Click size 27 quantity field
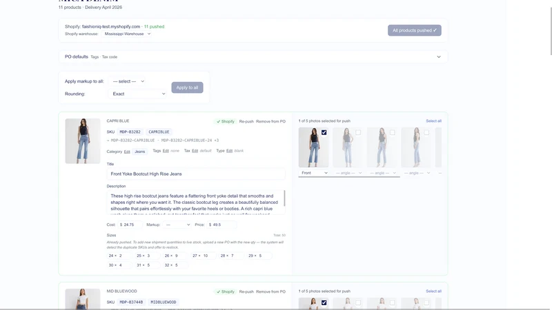This screenshot has height=310, width=552. 203,256
